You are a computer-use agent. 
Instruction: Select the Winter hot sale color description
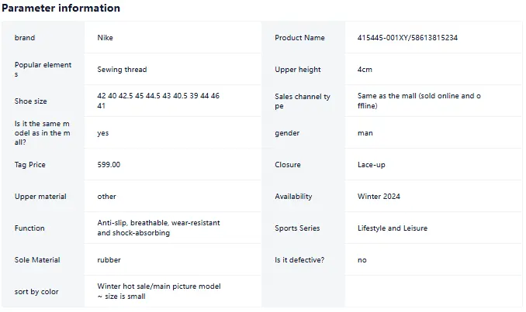click(159, 291)
